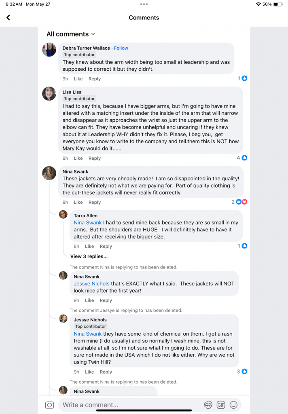Reply to Lisa Lisa's comment
This screenshot has height=414, width=288.
pos(94,158)
